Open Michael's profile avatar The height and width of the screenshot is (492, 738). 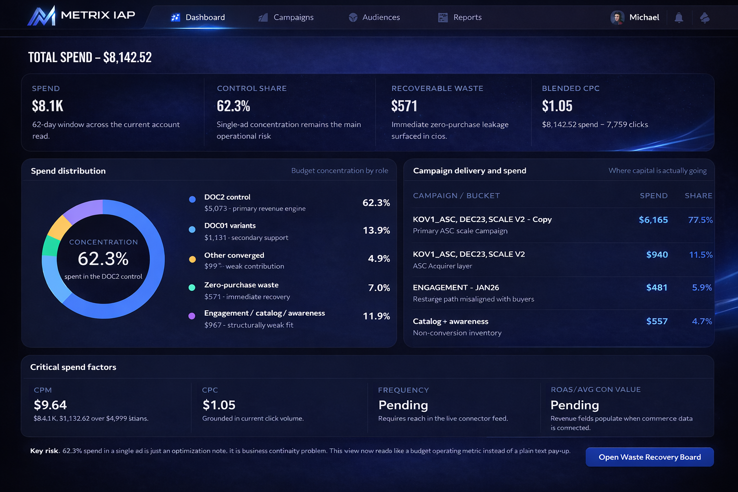(x=617, y=17)
